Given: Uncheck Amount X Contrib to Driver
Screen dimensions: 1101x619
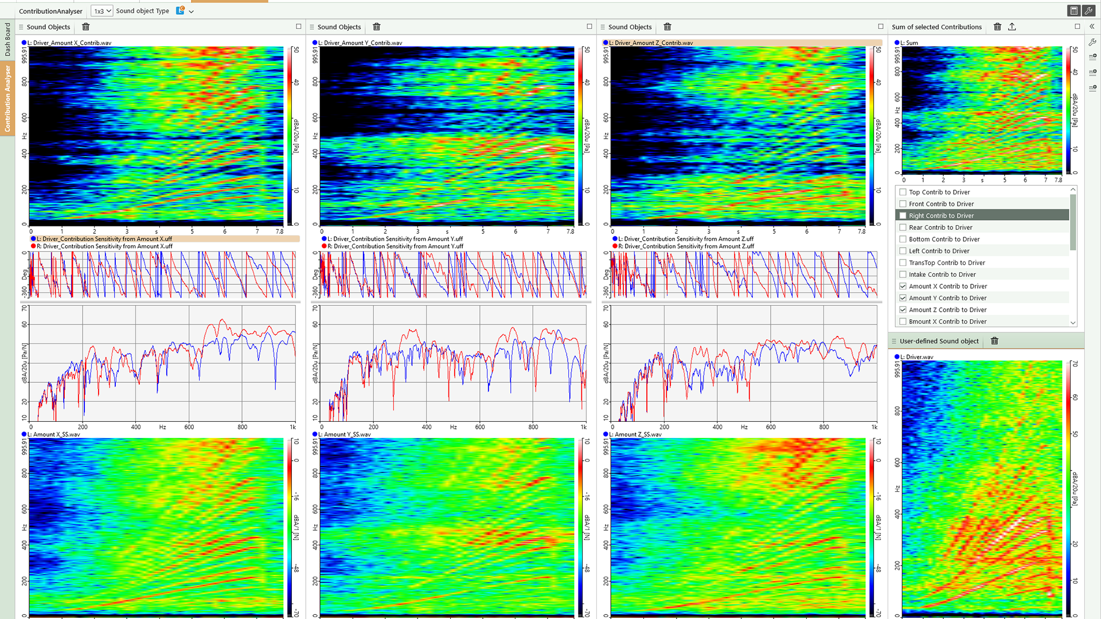Looking at the screenshot, I should [903, 286].
